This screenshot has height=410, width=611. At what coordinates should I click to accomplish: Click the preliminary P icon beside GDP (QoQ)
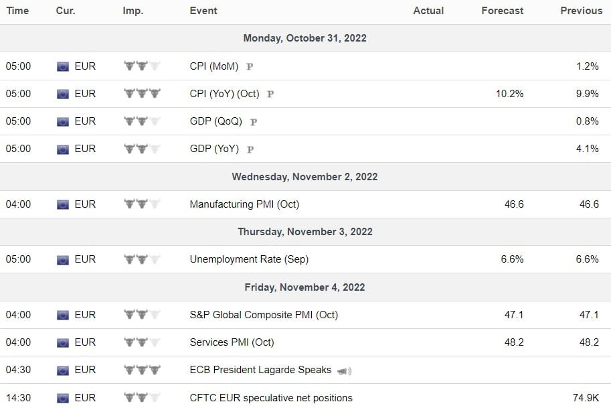click(x=254, y=122)
